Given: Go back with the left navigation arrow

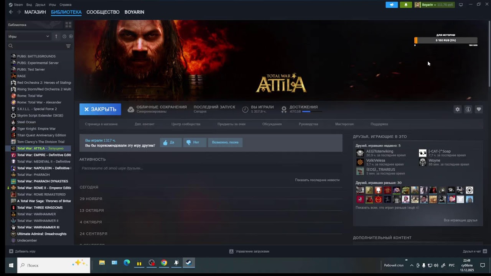Looking at the screenshot, I should pos(11,12).
